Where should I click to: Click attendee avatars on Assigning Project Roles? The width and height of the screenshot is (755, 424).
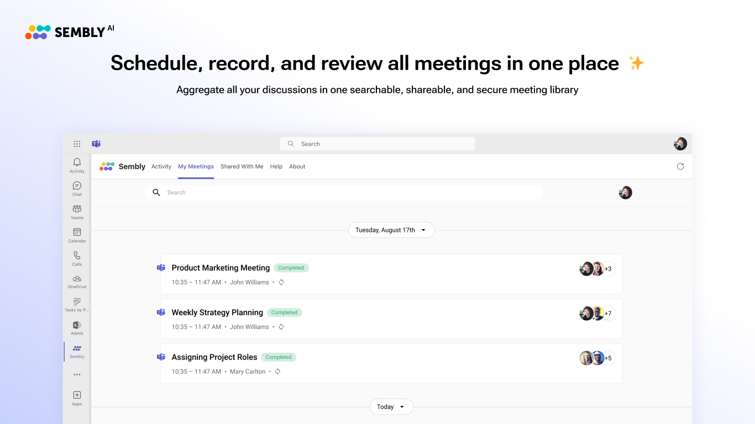pyautogui.click(x=592, y=358)
